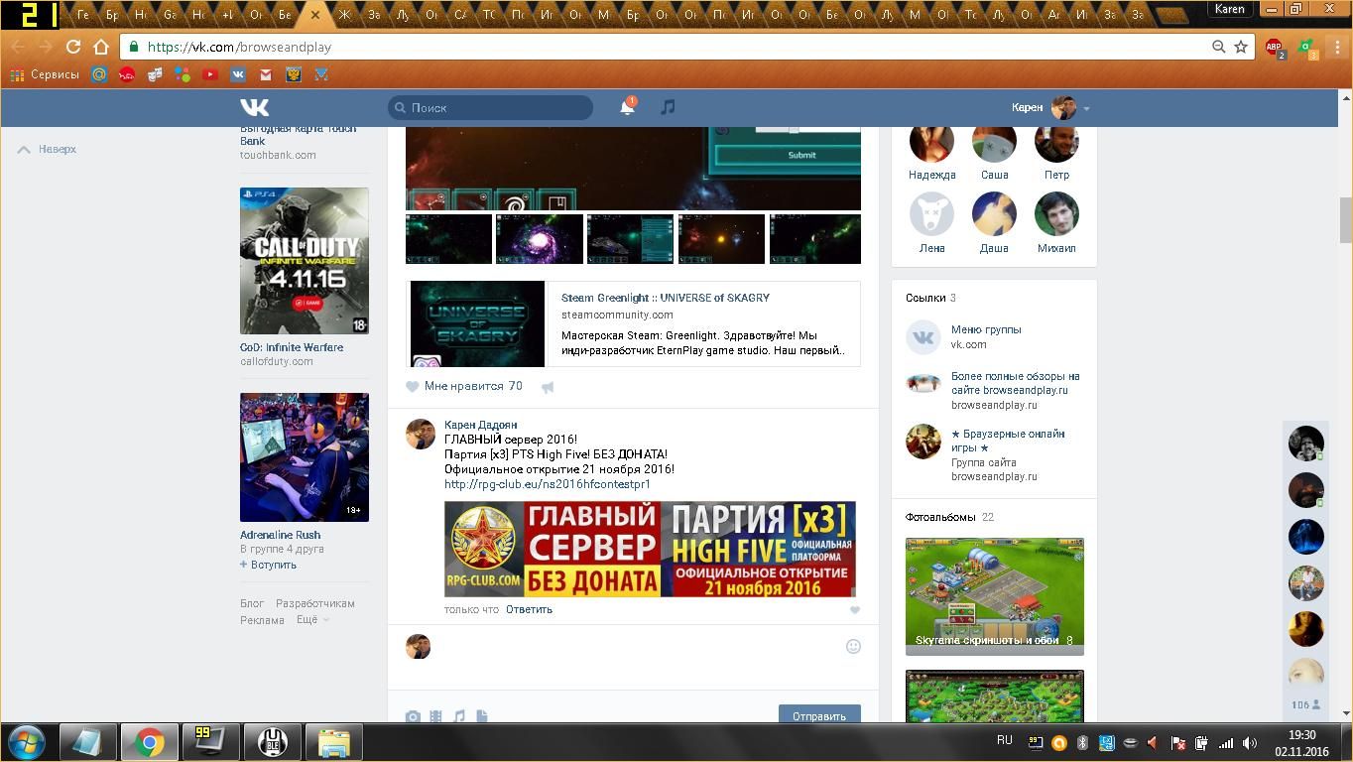Viewport: 1353px width, 762px height.
Task: Close the active browser tab
Action: click(315, 15)
